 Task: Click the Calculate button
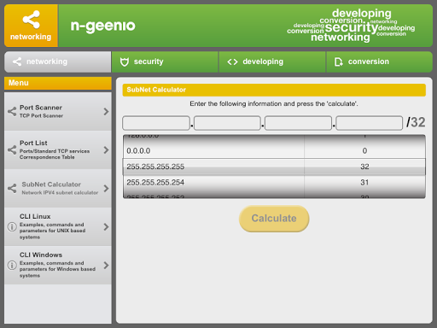(274, 219)
